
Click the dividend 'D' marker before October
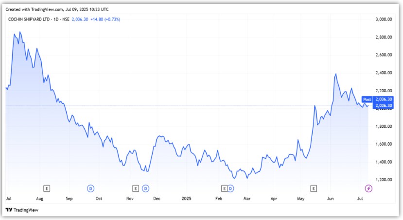(x=90, y=188)
